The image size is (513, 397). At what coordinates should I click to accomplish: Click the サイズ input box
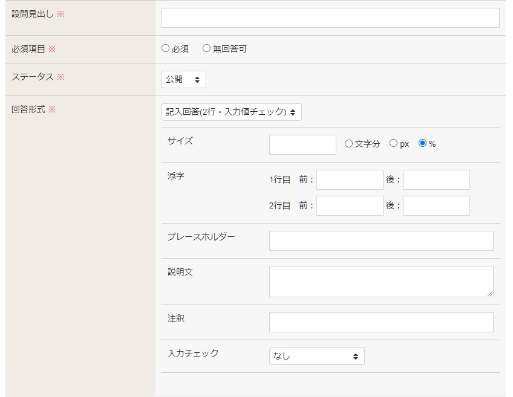point(302,145)
